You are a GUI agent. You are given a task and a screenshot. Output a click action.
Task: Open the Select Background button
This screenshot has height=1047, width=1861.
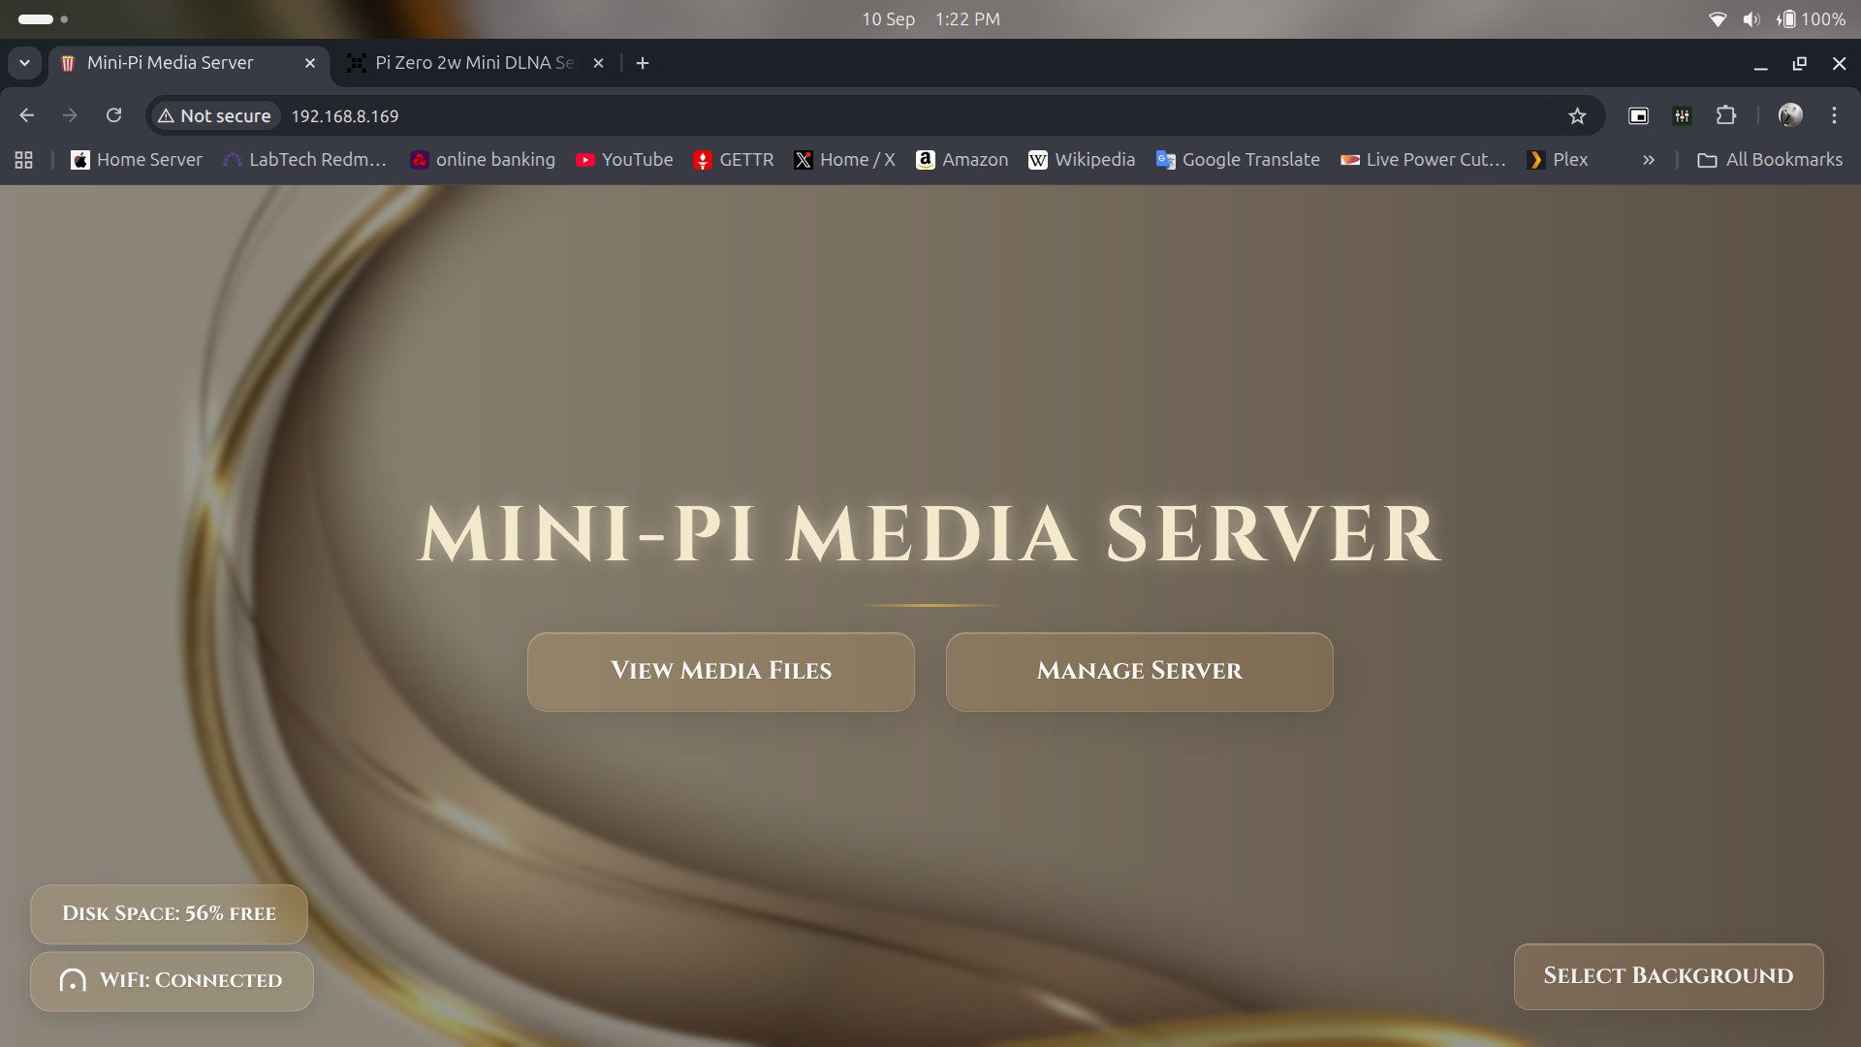(1667, 976)
